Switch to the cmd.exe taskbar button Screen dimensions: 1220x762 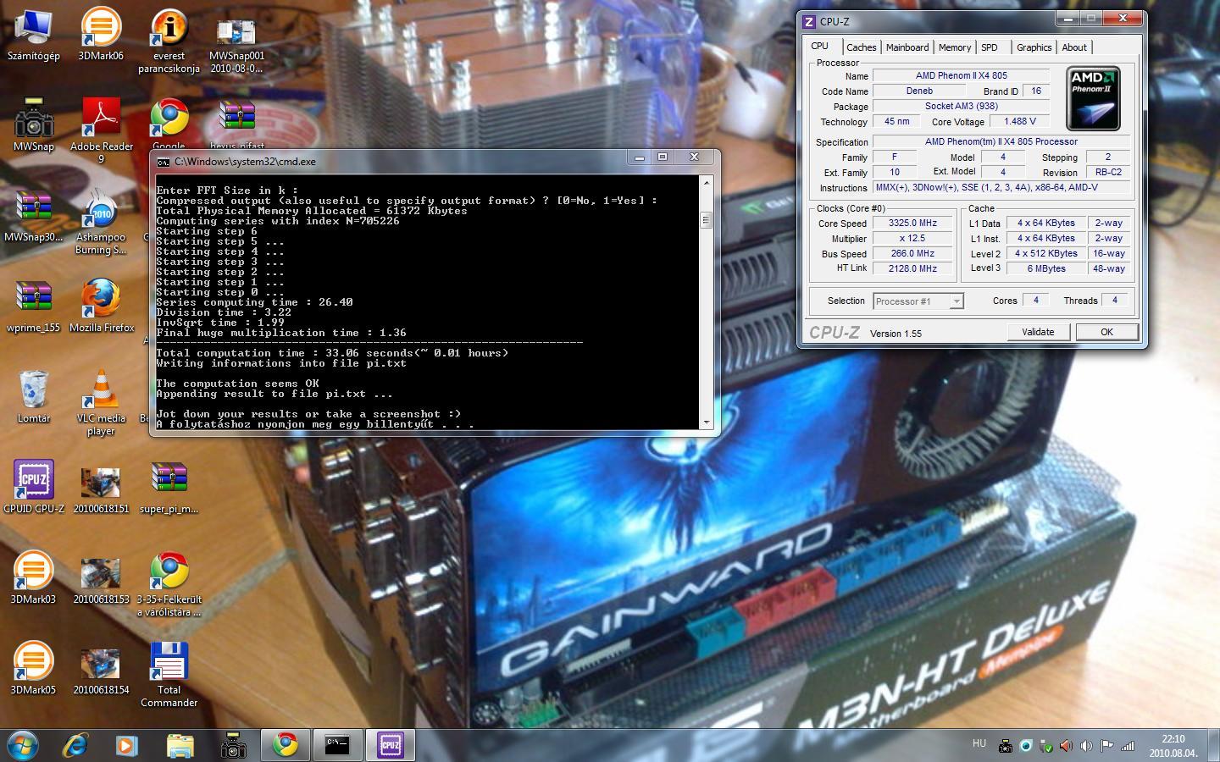pyautogui.click(x=337, y=745)
